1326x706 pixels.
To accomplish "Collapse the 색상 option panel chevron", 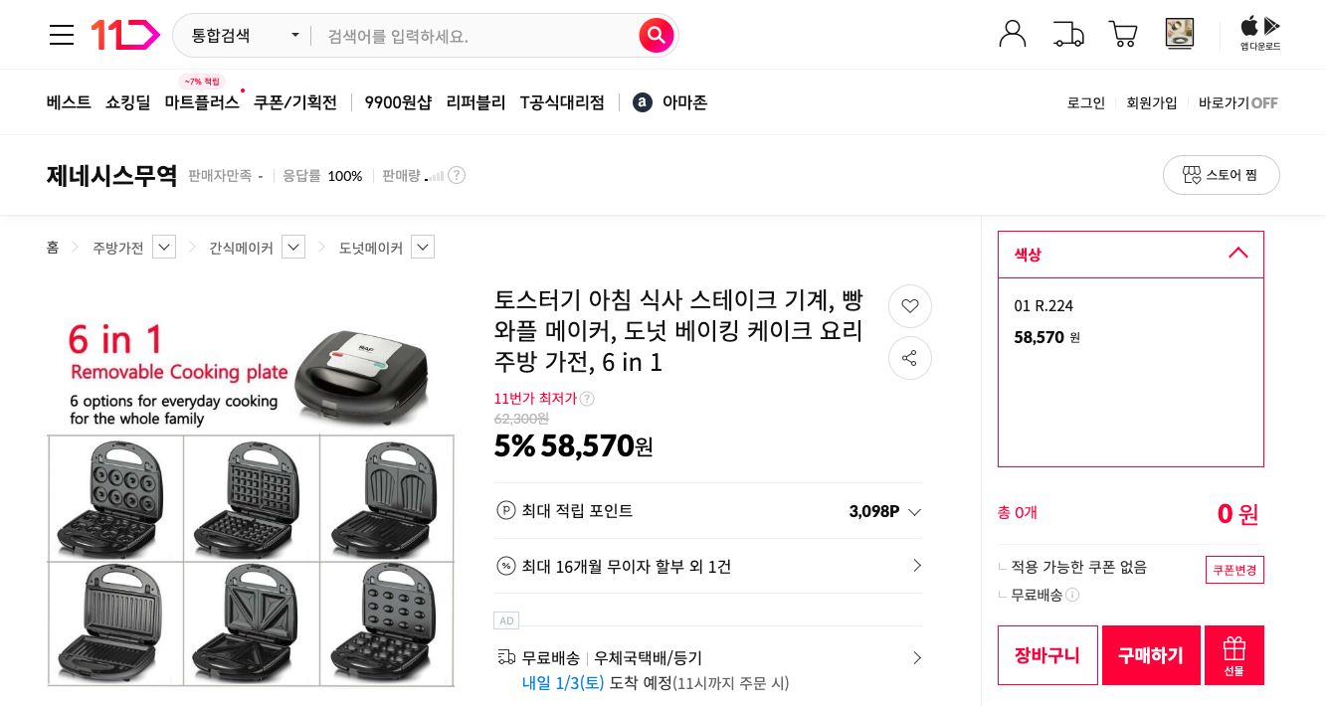I will (1237, 254).
